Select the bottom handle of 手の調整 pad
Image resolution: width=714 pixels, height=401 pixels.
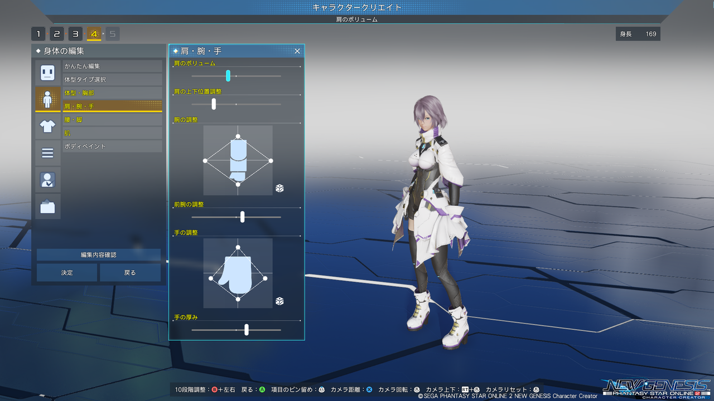[x=238, y=300]
